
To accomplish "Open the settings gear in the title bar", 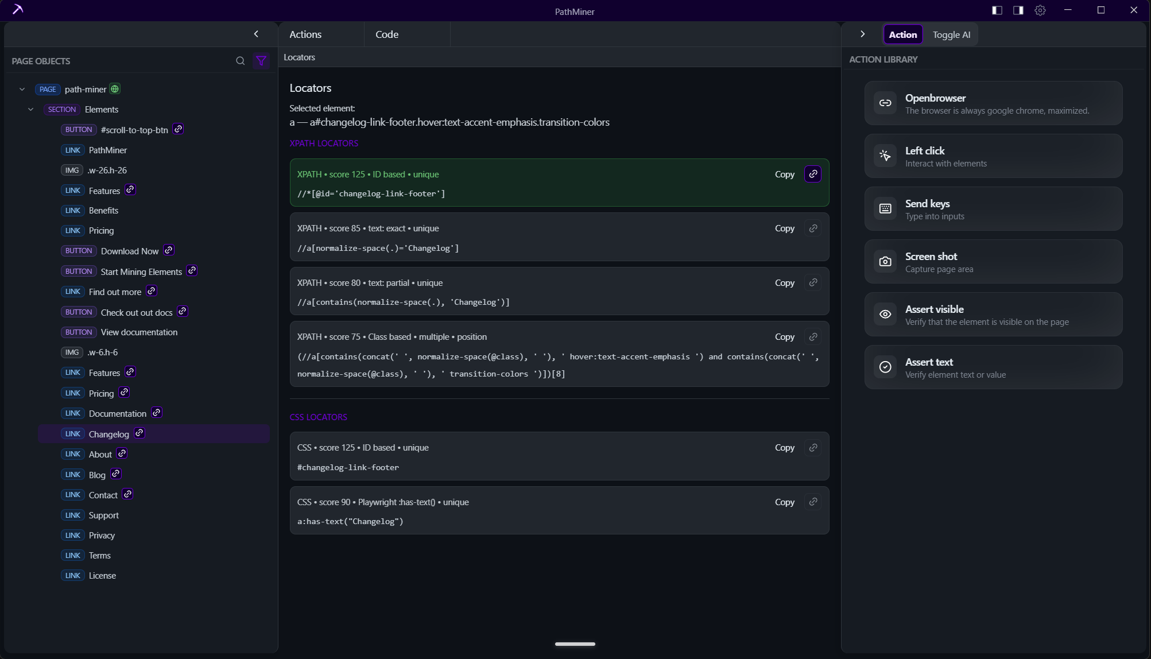I will (x=1040, y=10).
